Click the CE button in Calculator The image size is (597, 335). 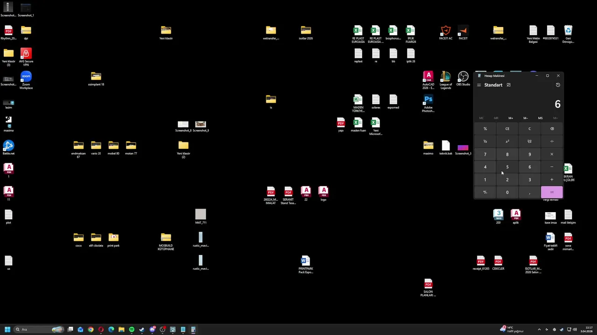coord(507,129)
